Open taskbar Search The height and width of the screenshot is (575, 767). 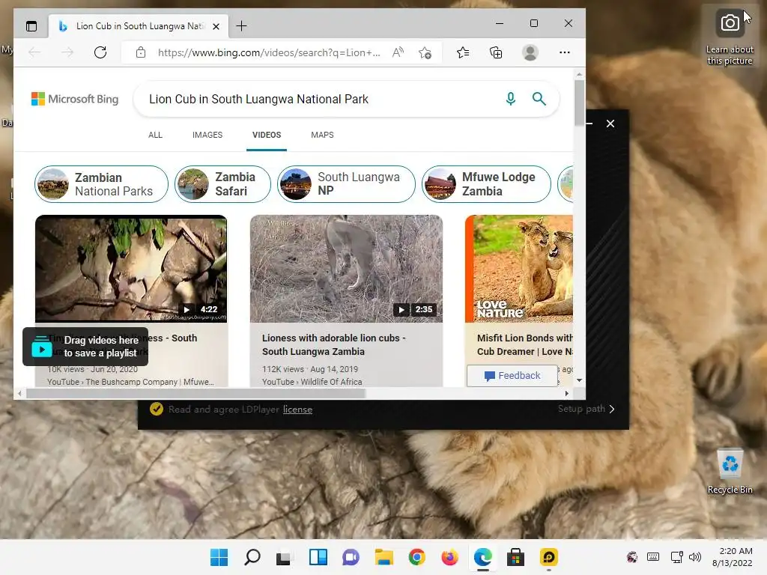(252, 557)
